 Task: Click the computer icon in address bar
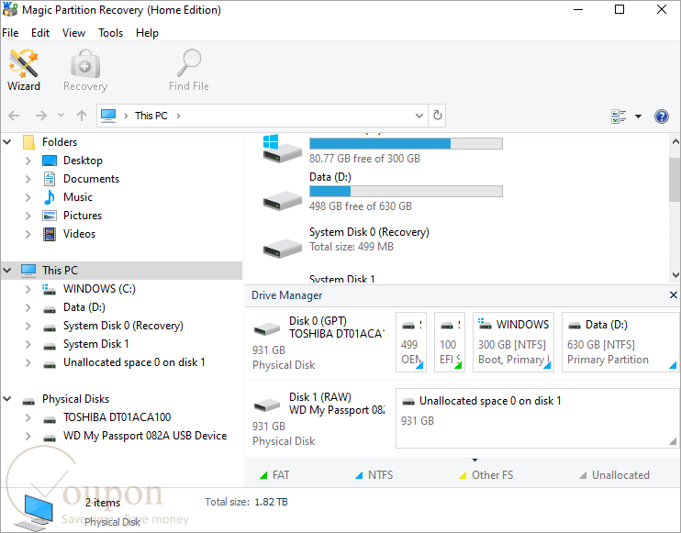pos(108,116)
